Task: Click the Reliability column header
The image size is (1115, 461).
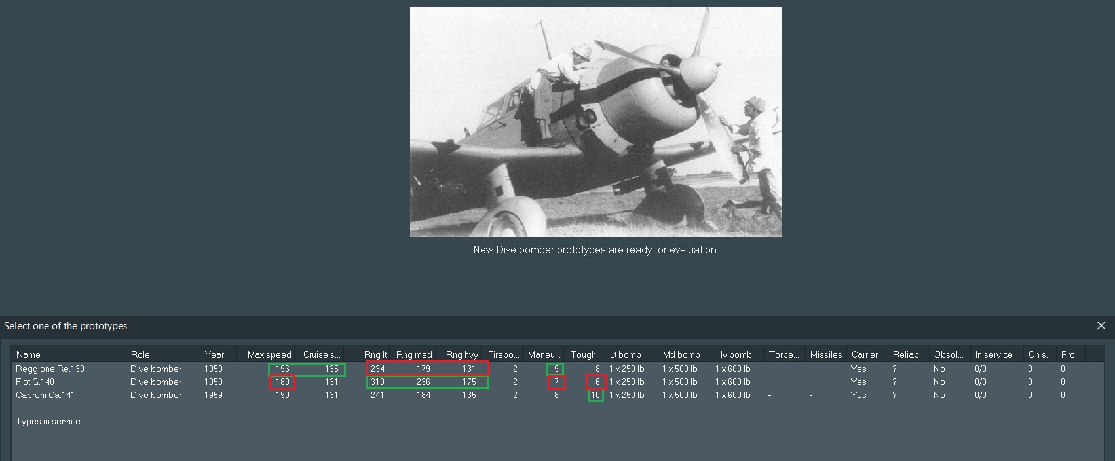Action: point(909,354)
